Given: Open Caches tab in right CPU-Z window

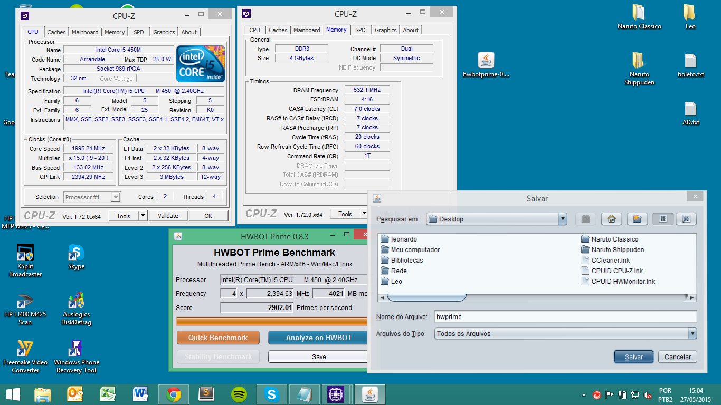Looking at the screenshot, I should point(278,30).
